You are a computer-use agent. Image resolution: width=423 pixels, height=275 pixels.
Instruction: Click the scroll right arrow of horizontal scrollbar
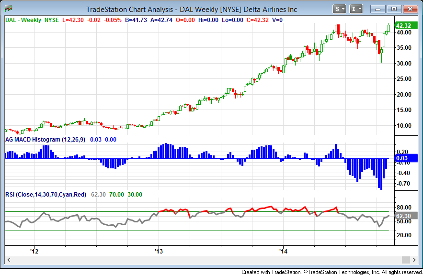414,260
